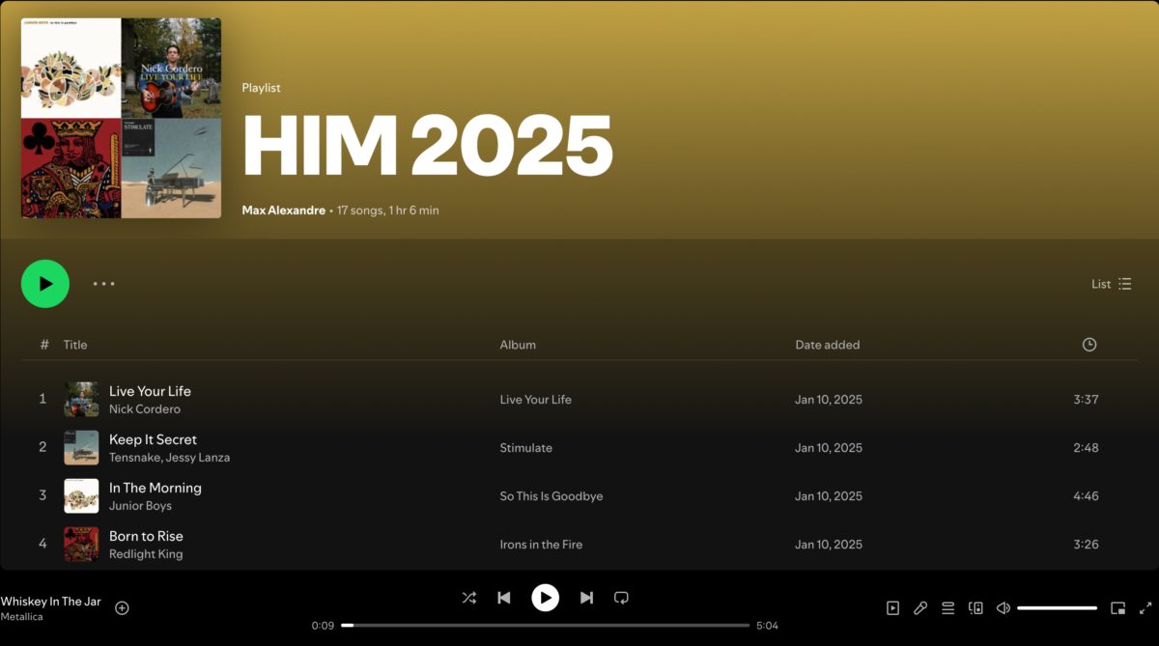
Task: Sort tracks by the duration column
Action: [1089, 344]
